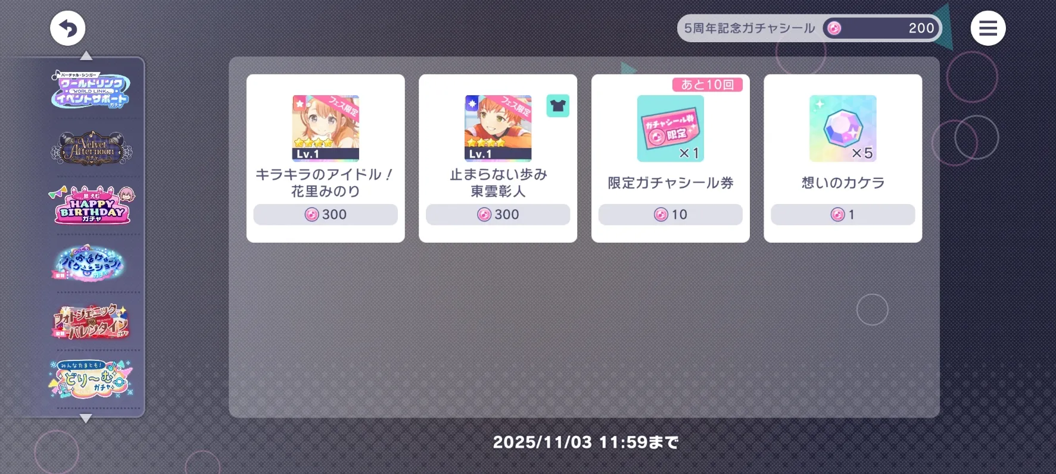Viewport: 1056px width, 474px height.
Task: Select the red Valentine gacha banner
Action: (91, 321)
